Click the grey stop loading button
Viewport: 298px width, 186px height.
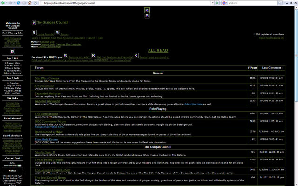pyautogui.click(x=24, y=3)
